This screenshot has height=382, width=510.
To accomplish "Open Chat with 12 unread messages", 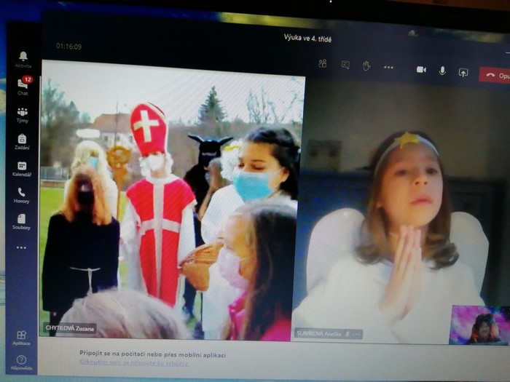I will coord(23,86).
